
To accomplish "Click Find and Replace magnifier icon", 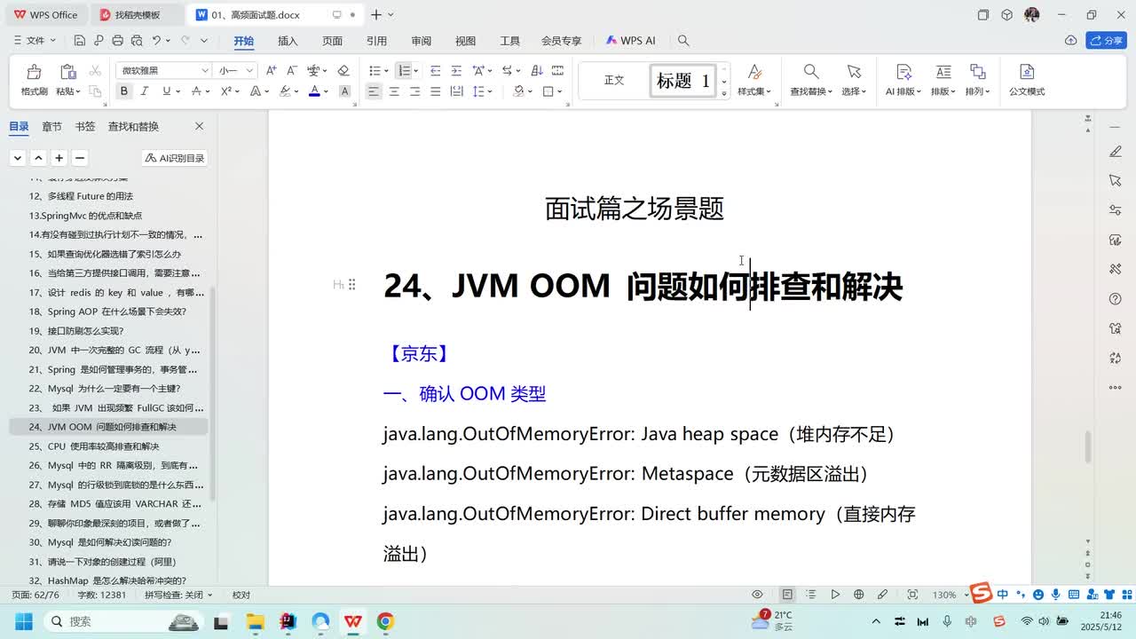I will point(811,72).
